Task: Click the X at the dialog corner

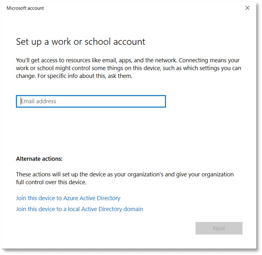Action: coord(248,8)
